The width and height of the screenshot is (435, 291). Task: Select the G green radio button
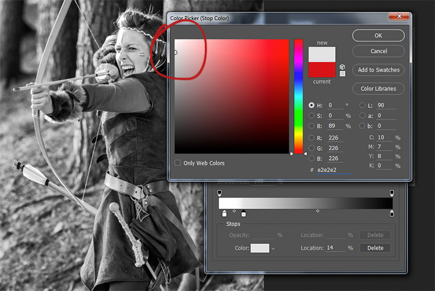(311, 148)
